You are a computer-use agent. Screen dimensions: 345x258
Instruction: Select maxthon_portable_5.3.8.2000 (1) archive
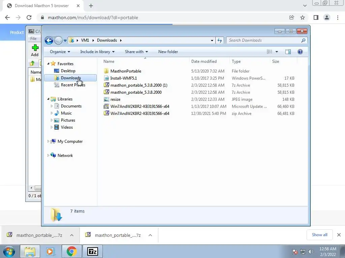coord(138,85)
